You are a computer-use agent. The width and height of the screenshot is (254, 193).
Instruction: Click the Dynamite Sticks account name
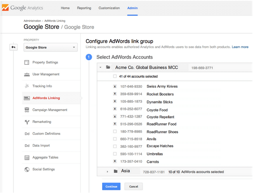[x=160, y=102]
